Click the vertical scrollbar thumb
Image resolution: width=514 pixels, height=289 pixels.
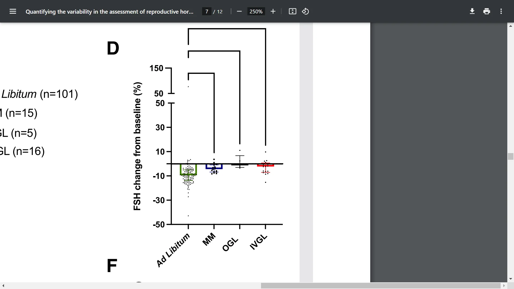click(511, 156)
